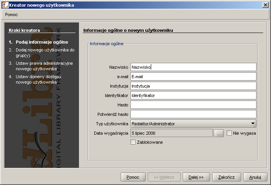Open date picker with the ellipsis button
The image size is (271, 185).
[x=219, y=133]
